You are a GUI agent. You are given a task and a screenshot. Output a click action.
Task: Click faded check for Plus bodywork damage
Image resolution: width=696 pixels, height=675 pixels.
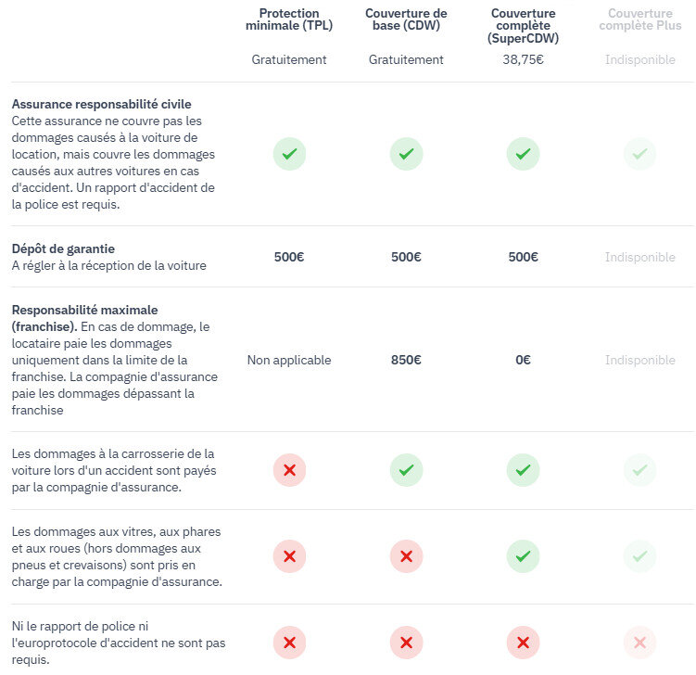tap(639, 471)
